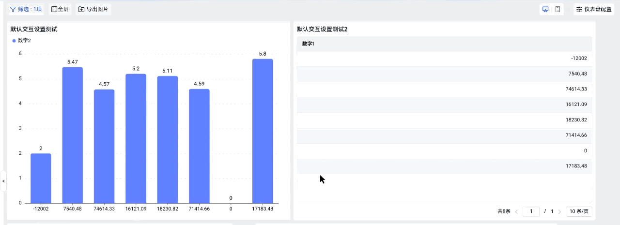Screen dimensions: 620x225
Task: Click x-axis label 17183.48
Action: 263,209
